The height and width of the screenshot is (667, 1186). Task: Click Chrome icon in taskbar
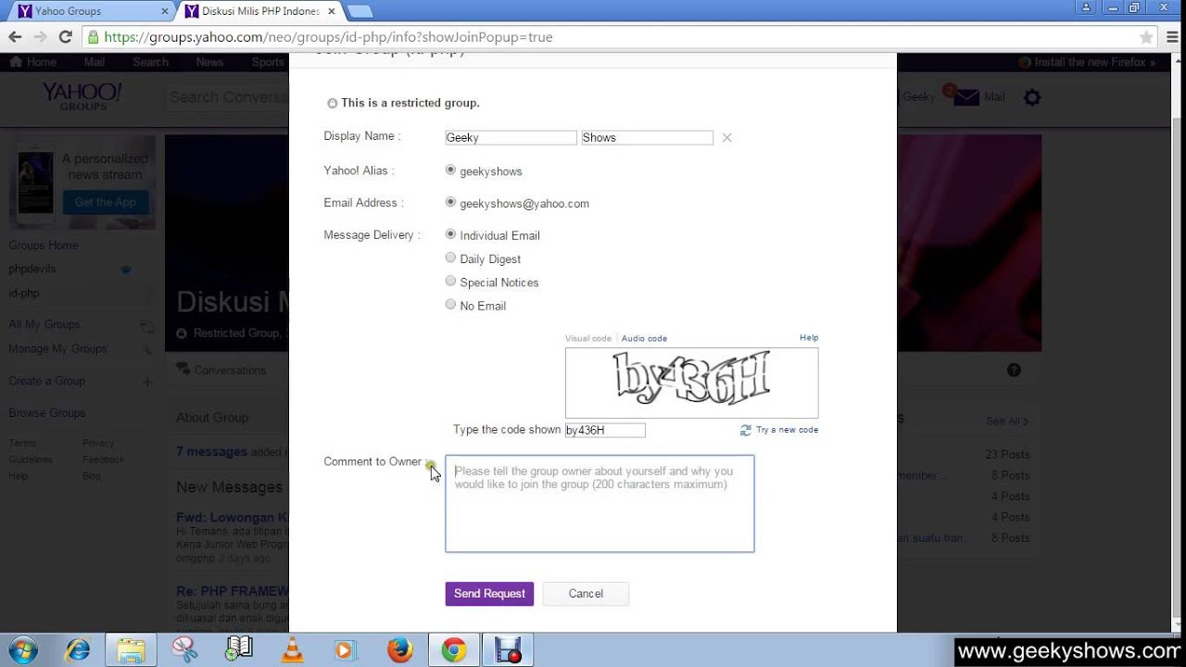point(454,649)
